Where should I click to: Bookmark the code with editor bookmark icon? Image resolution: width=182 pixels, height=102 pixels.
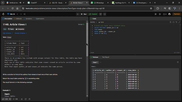click(x=170, y=22)
